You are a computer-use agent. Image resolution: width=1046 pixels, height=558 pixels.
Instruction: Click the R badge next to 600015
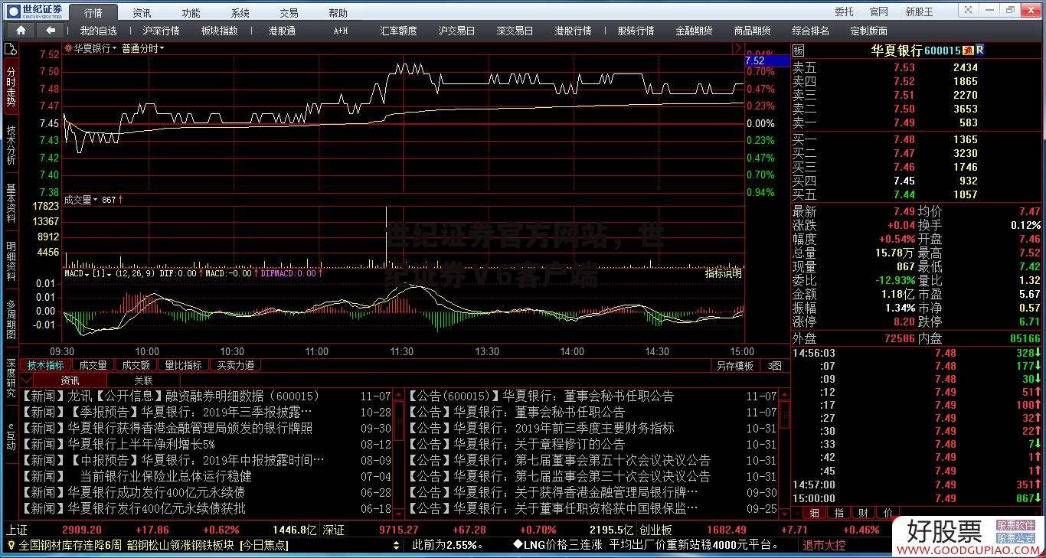tap(979, 50)
